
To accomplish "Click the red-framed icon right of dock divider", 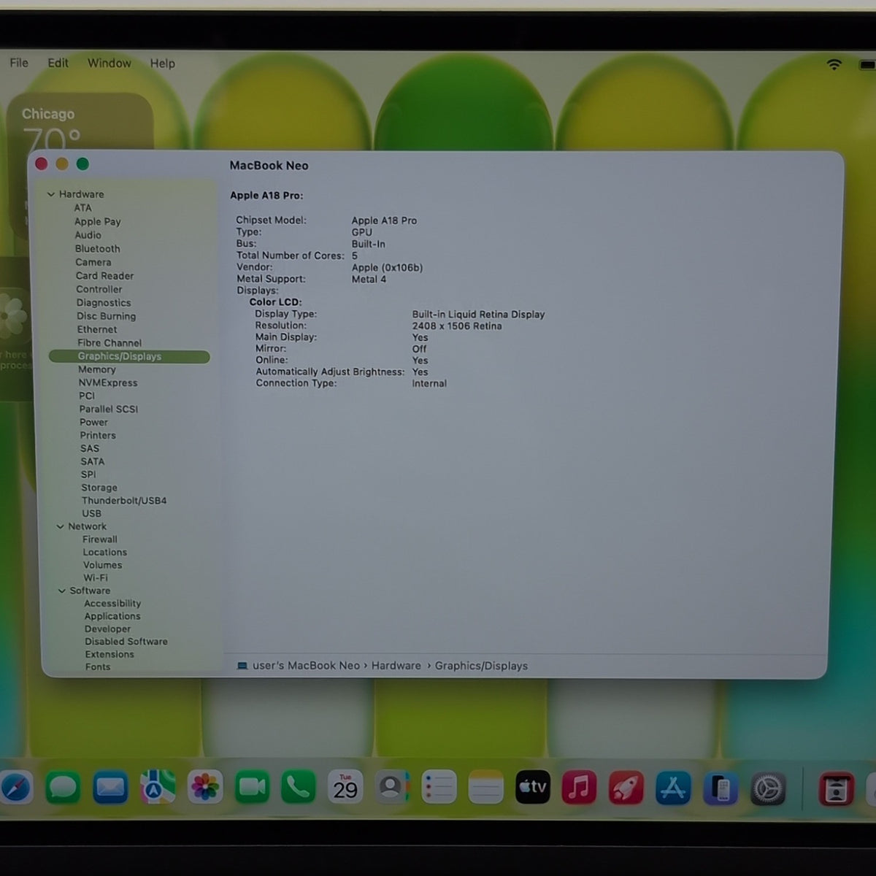I will [836, 788].
